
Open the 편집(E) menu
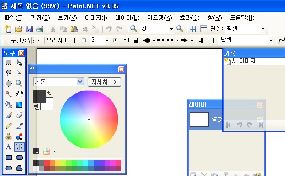pos(40,17)
